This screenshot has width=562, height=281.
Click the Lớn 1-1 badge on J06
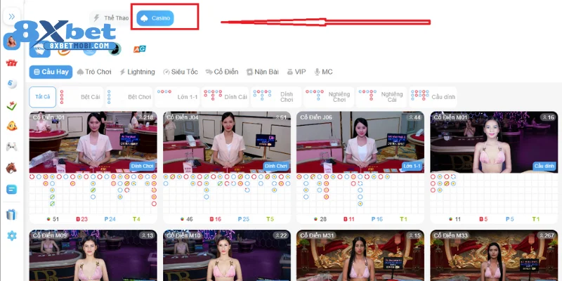(412, 166)
